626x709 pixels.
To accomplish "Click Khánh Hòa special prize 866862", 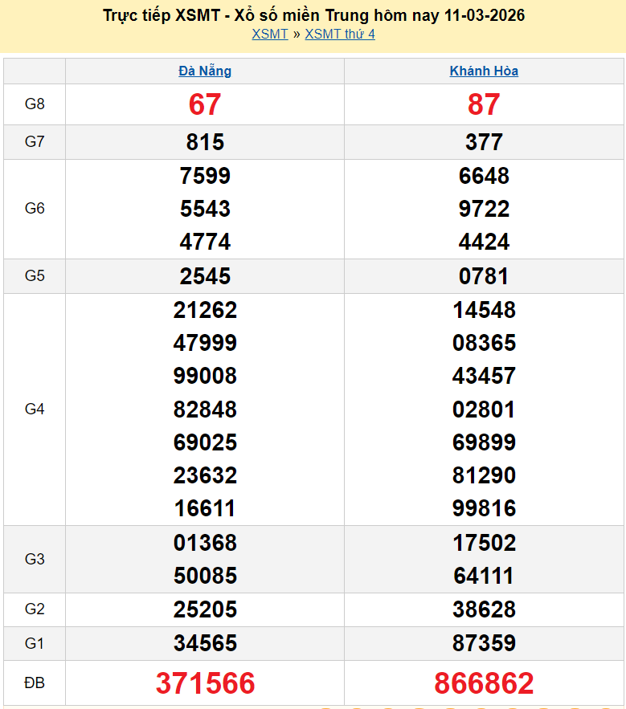I will 484,683.
